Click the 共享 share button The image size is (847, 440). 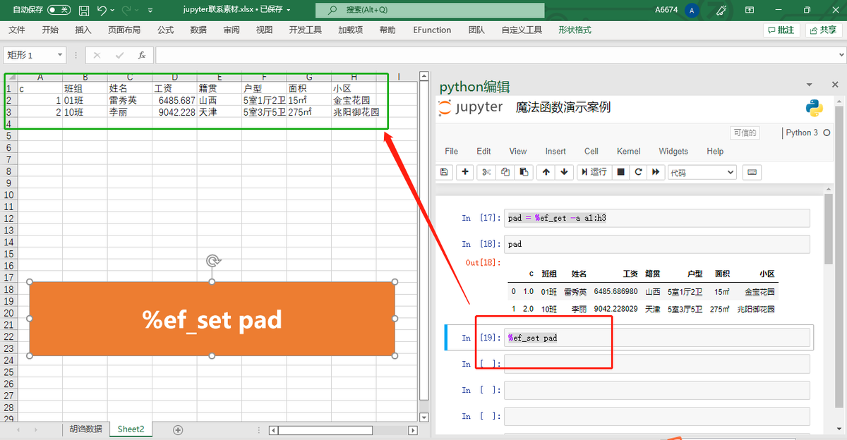(823, 30)
